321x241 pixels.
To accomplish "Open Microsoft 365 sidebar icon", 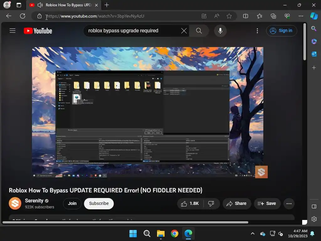I will (314, 41).
